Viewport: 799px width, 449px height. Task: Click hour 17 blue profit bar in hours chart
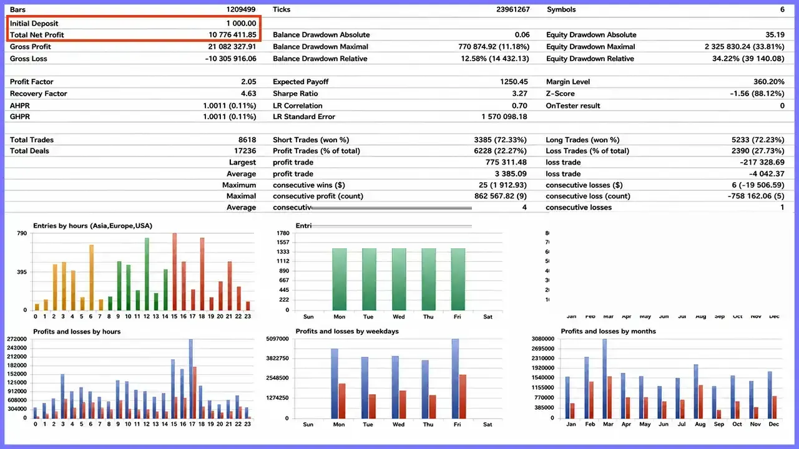coord(191,379)
